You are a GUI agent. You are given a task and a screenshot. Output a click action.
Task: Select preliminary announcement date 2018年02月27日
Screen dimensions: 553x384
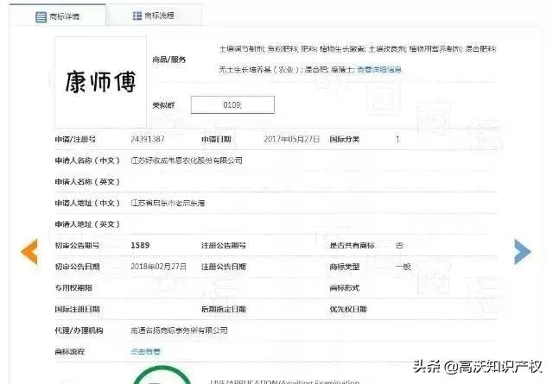click(x=158, y=267)
